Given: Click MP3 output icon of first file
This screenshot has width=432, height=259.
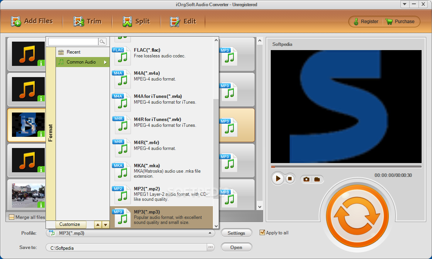Looking at the screenshot, I should (x=228, y=56).
